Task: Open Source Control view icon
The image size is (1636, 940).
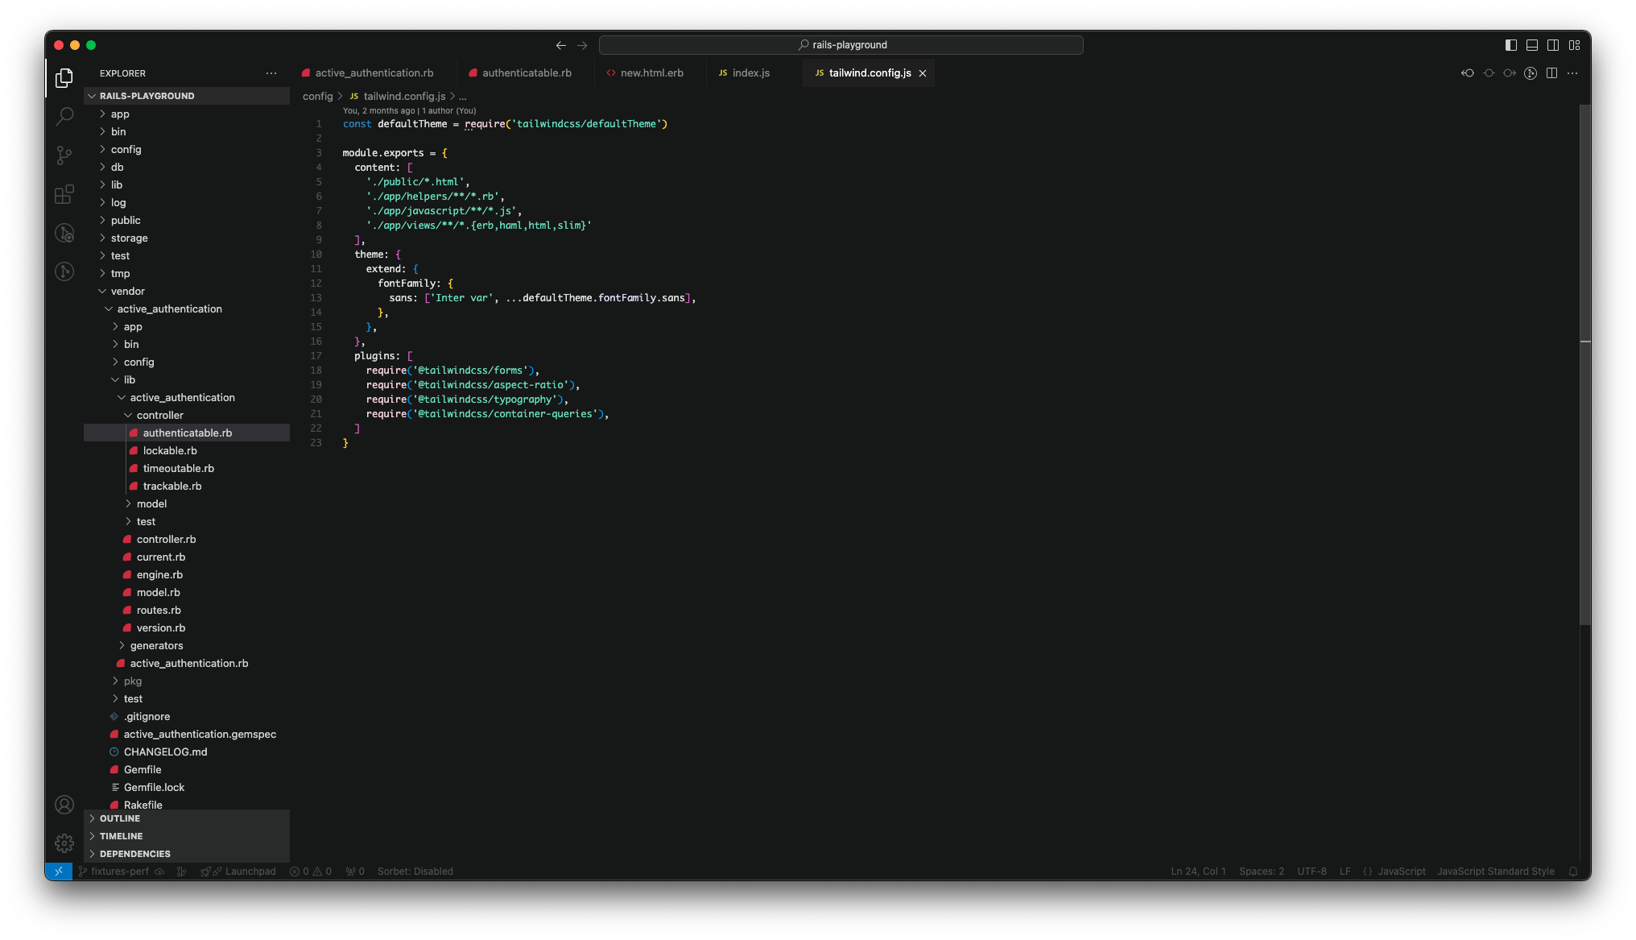Action: (64, 155)
